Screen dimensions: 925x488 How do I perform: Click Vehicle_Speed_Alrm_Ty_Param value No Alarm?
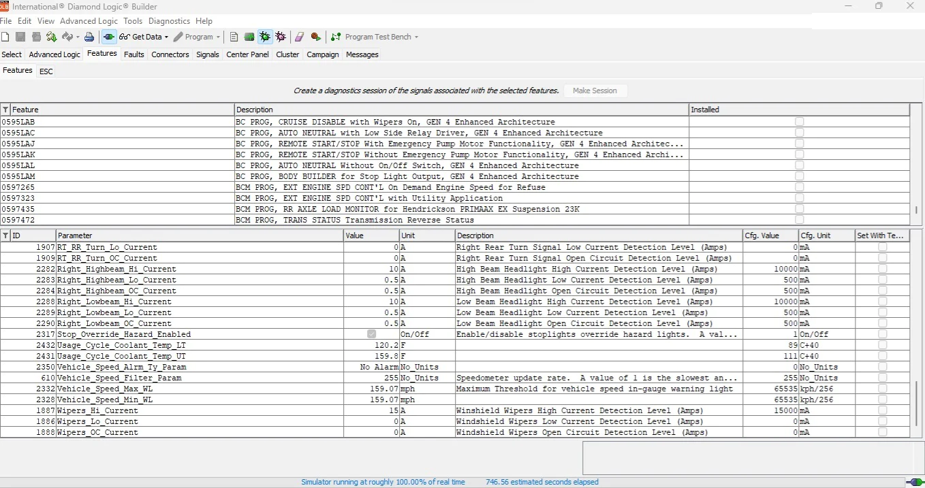point(379,367)
